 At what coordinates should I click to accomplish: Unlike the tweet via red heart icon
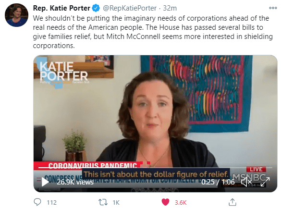[x=165, y=202]
